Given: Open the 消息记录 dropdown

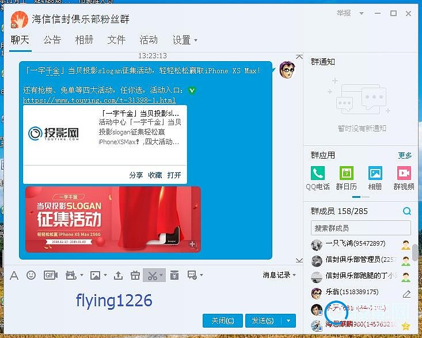Looking at the screenshot, I should 279,275.
